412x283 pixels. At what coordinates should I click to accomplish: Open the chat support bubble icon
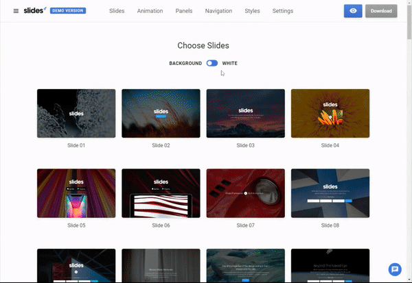(x=395, y=269)
